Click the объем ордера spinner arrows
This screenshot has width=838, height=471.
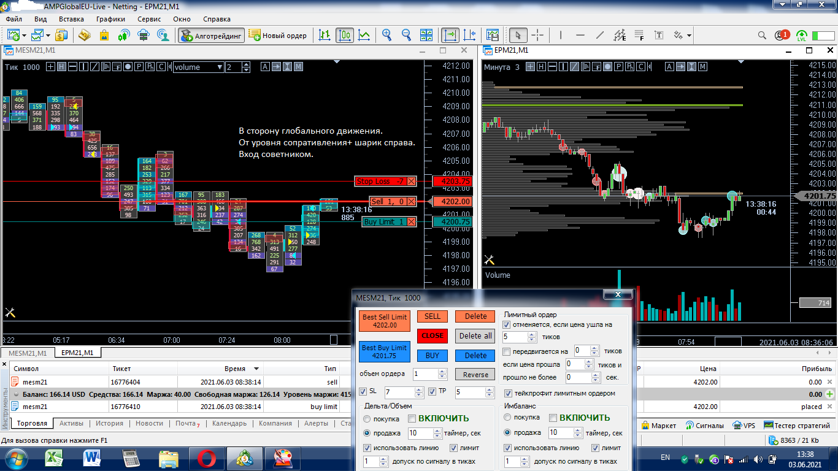pos(442,374)
